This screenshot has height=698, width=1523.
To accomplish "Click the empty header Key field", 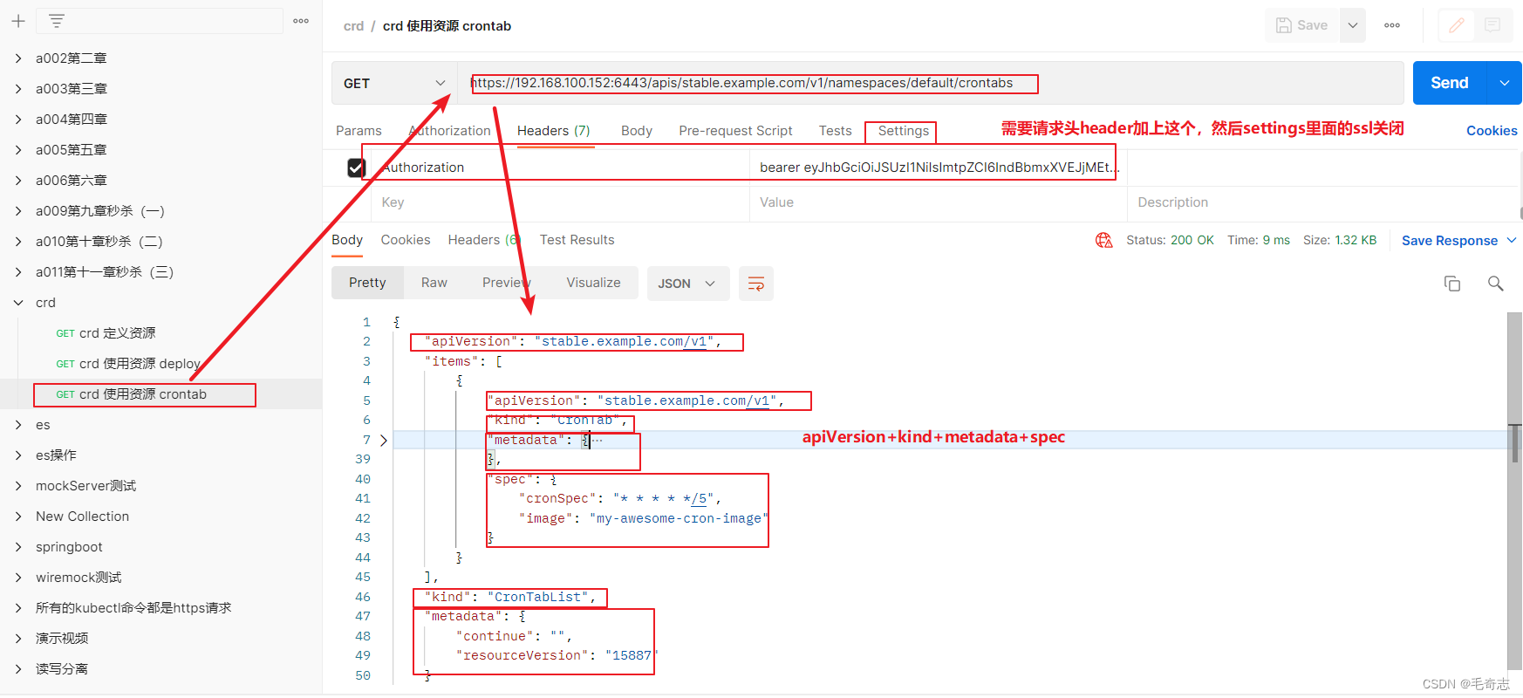I will (x=561, y=202).
